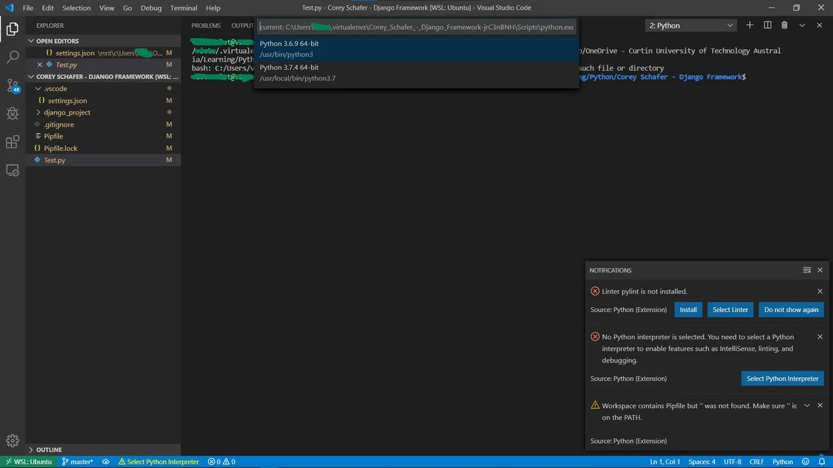The height and width of the screenshot is (468, 833).
Task: Click Select Python Interpreter in status bar
Action: click(158, 462)
